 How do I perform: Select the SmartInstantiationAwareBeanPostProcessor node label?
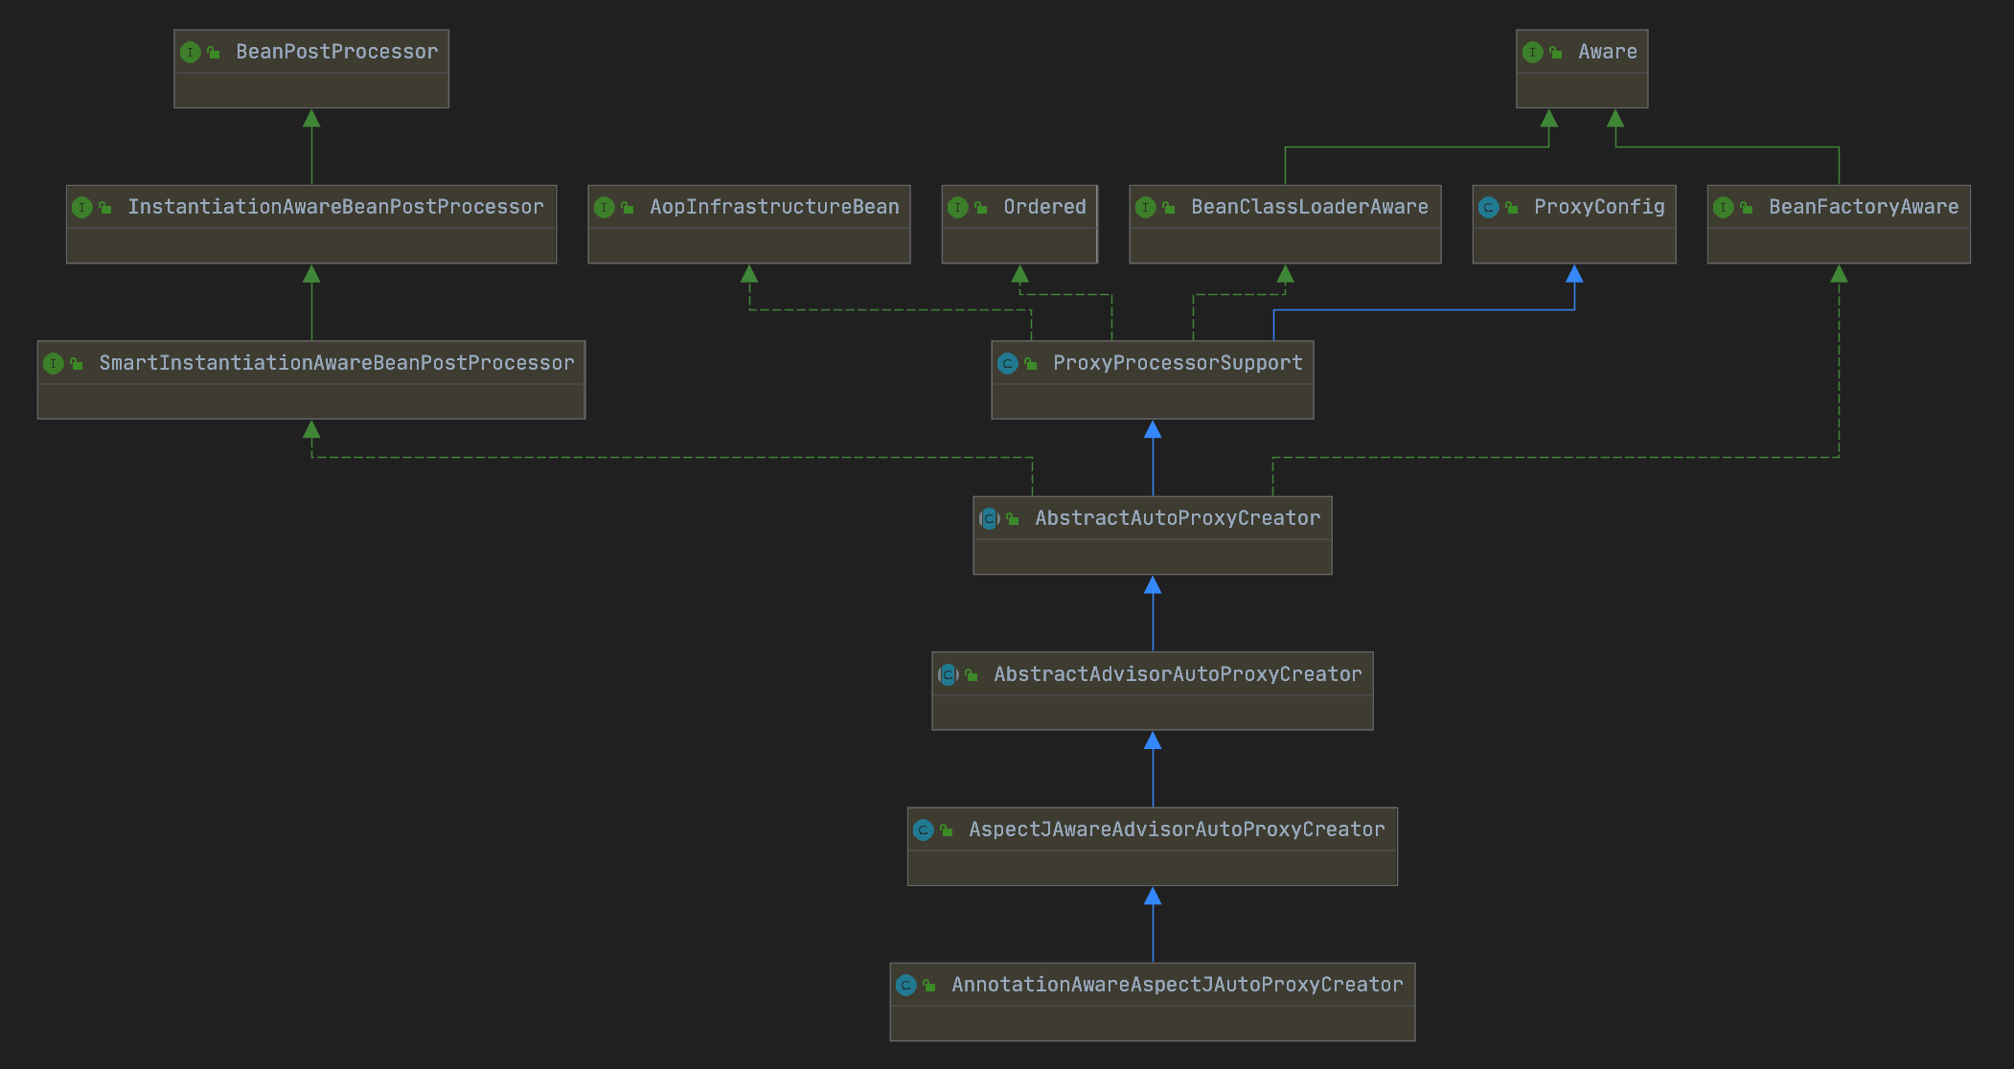[336, 363]
